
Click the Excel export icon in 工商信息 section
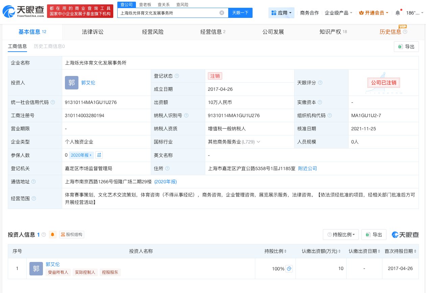click(x=401, y=47)
